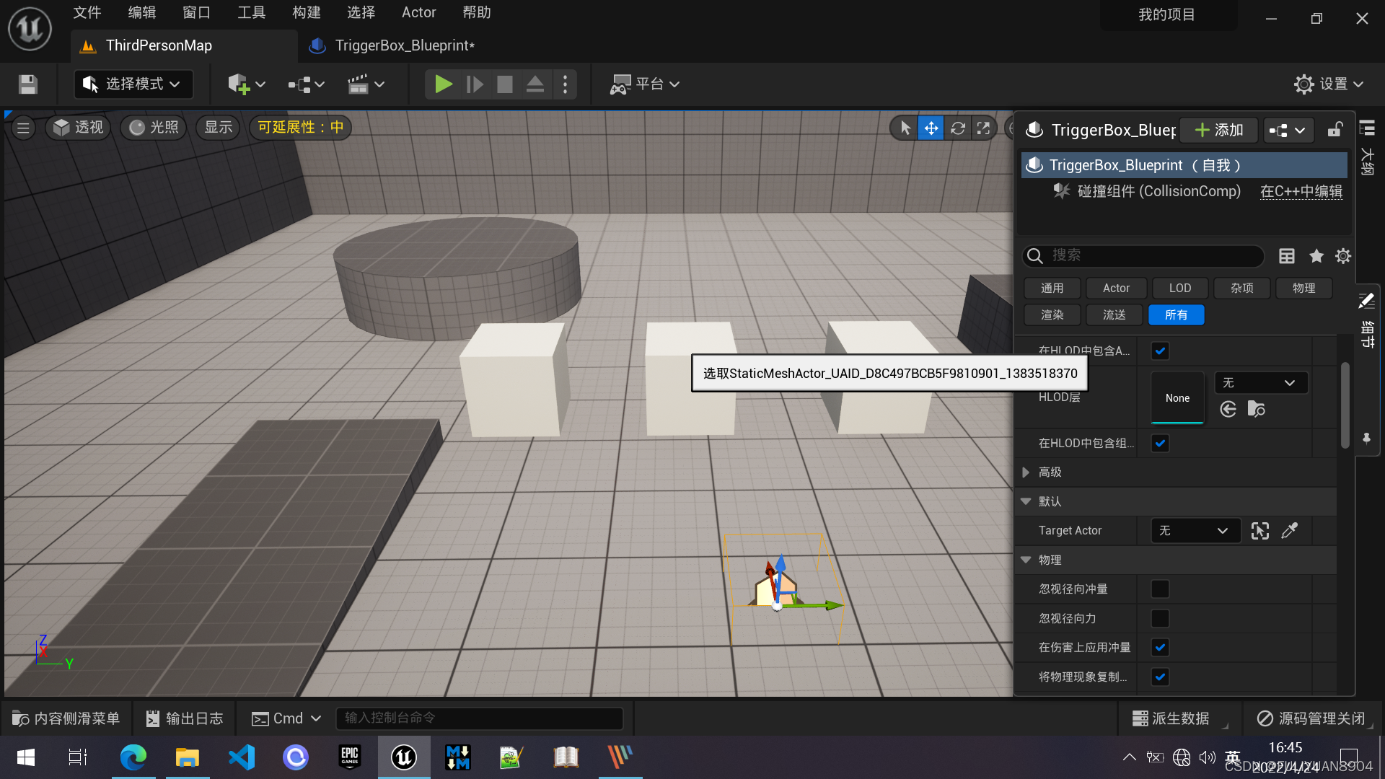Viewport: 1385px width, 779px height.
Task: Uncheck the 在伤害上应用冲量 checkbox
Action: [1160, 648]
